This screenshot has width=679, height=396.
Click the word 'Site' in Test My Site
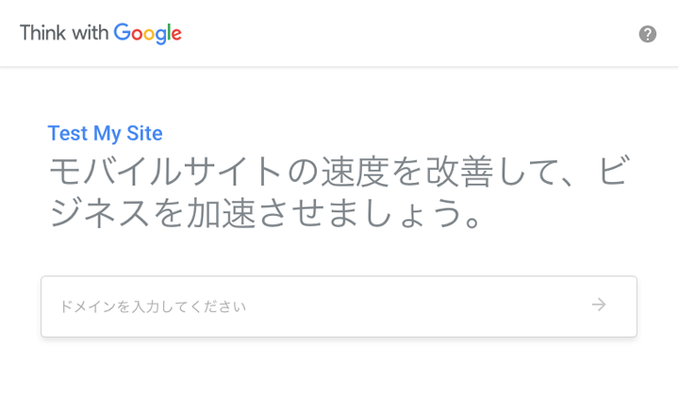(144, 133)
